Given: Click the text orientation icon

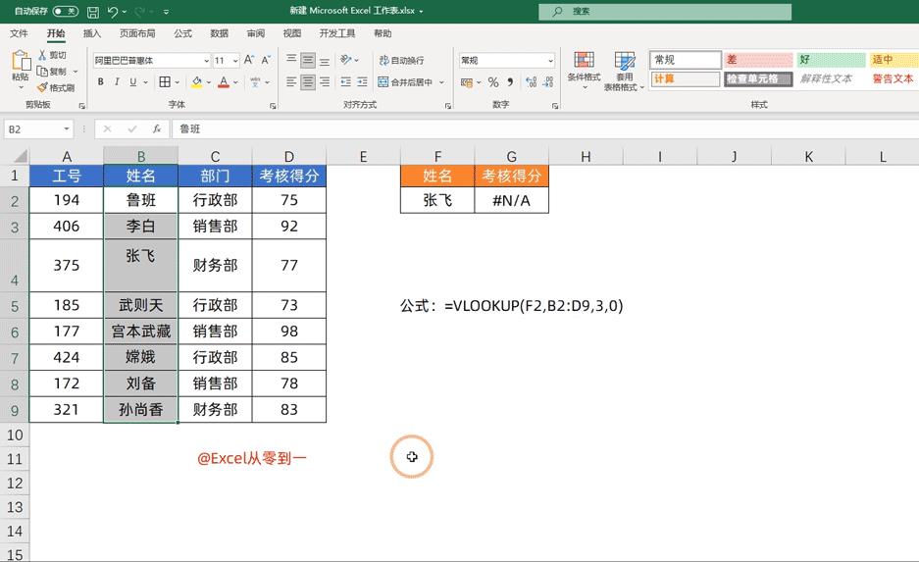Looking at the screenshot, I should (346, 60).
